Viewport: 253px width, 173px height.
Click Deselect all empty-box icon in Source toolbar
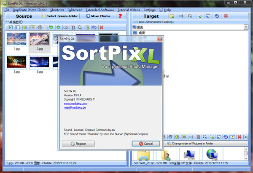pyautogui.click(x=18, y=27)
